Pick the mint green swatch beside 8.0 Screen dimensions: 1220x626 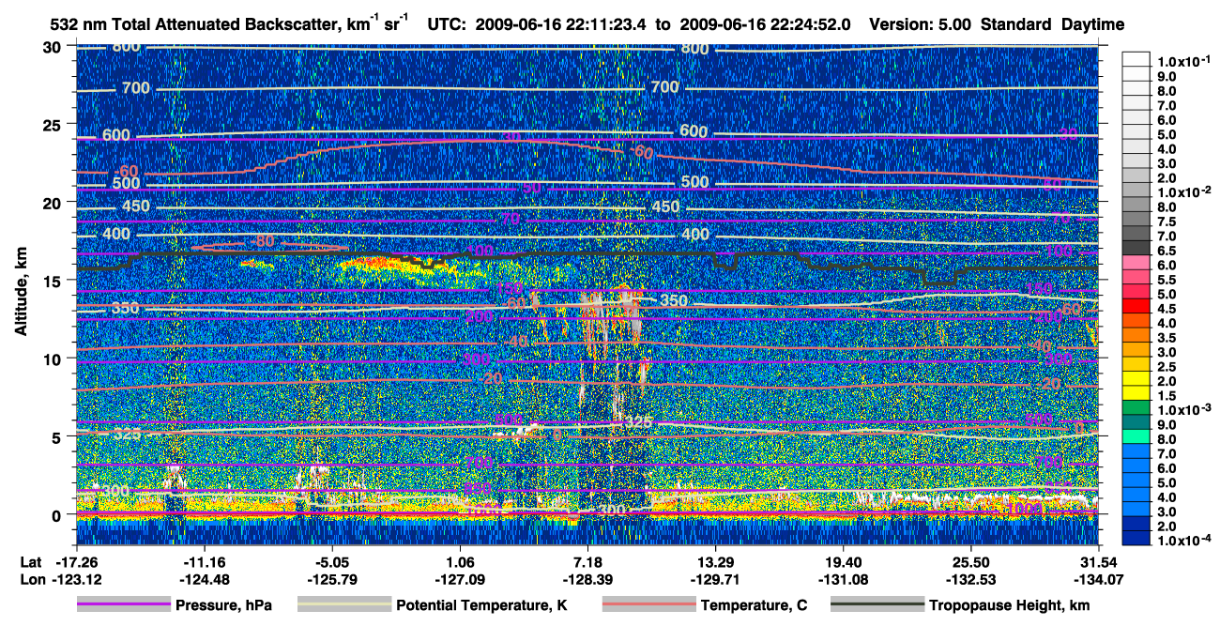[x=1136, y=438]
